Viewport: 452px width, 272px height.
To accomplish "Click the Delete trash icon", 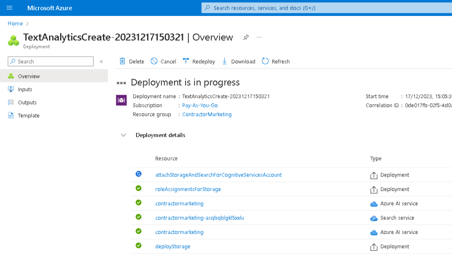I will [x=122, y=61].
